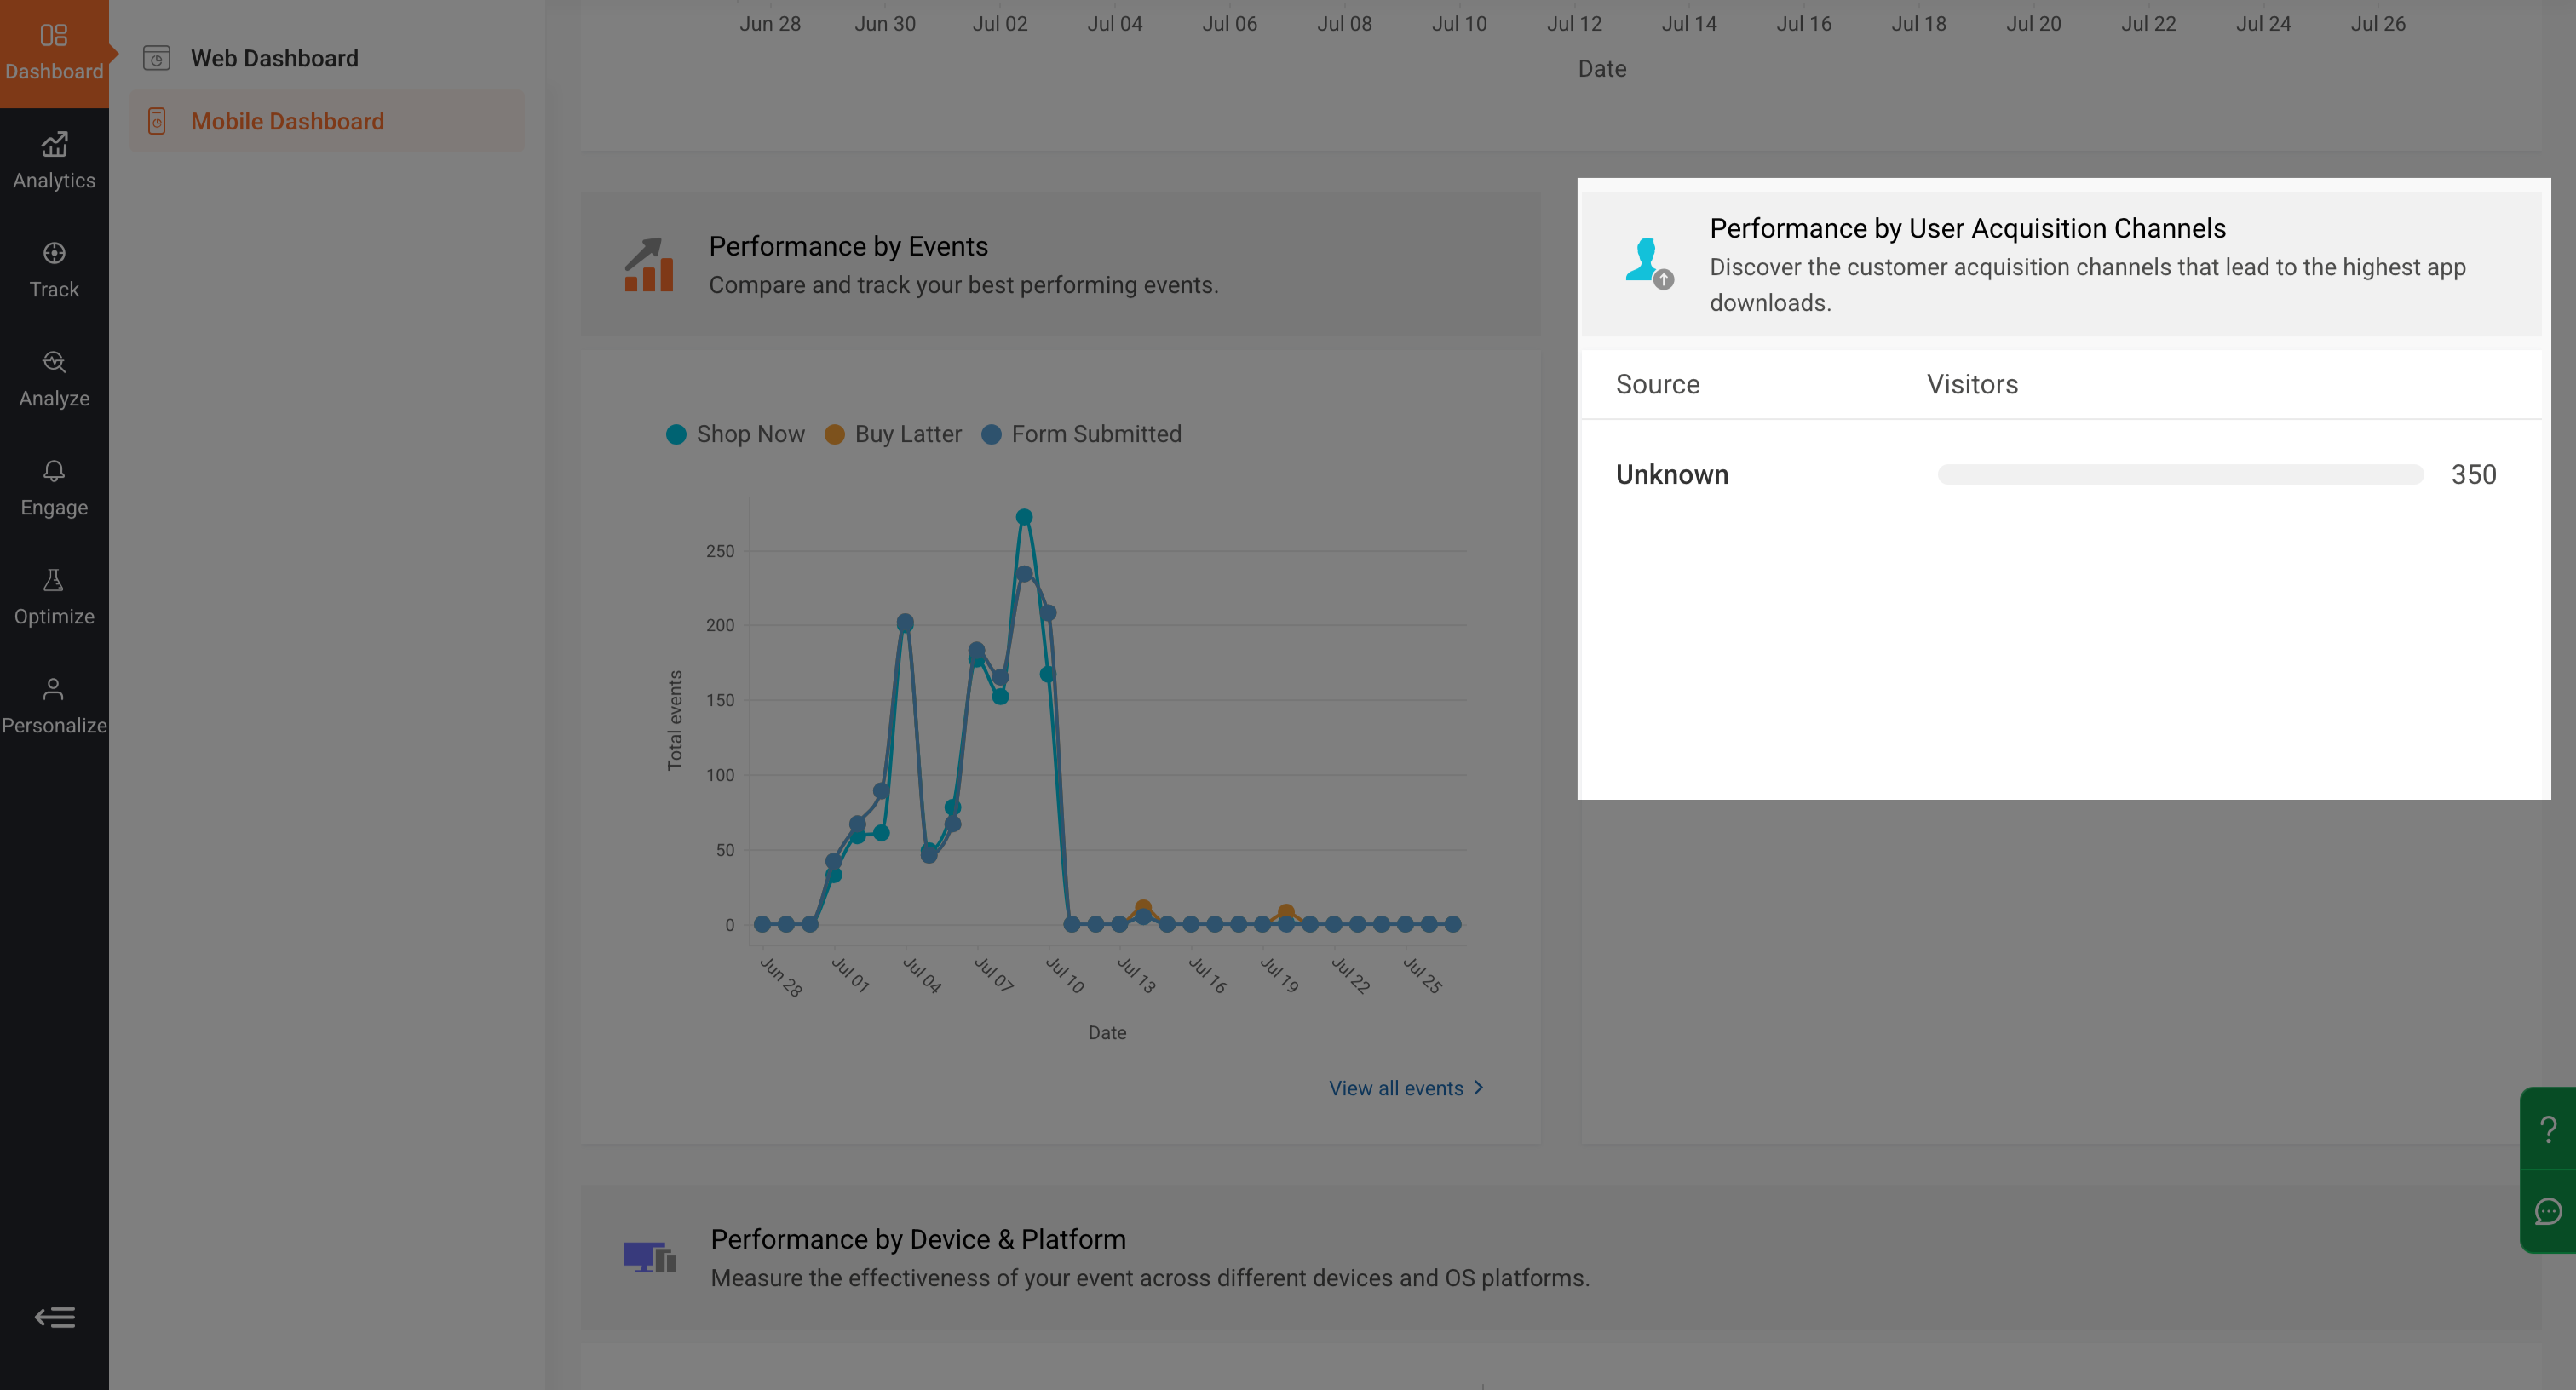Toggle the Form Submitted legend series
This screenshot has width=2576, height=1390.
click(x=1082, y=434)
